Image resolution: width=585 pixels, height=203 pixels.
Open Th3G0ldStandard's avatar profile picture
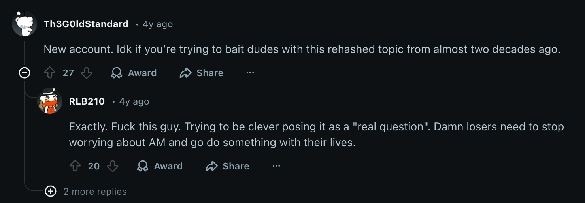[x=25, y=24]
